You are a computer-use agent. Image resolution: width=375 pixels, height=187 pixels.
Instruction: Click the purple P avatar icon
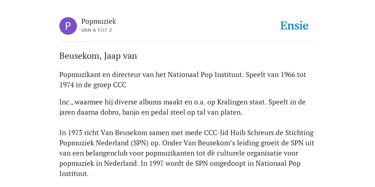click(68, 26)
